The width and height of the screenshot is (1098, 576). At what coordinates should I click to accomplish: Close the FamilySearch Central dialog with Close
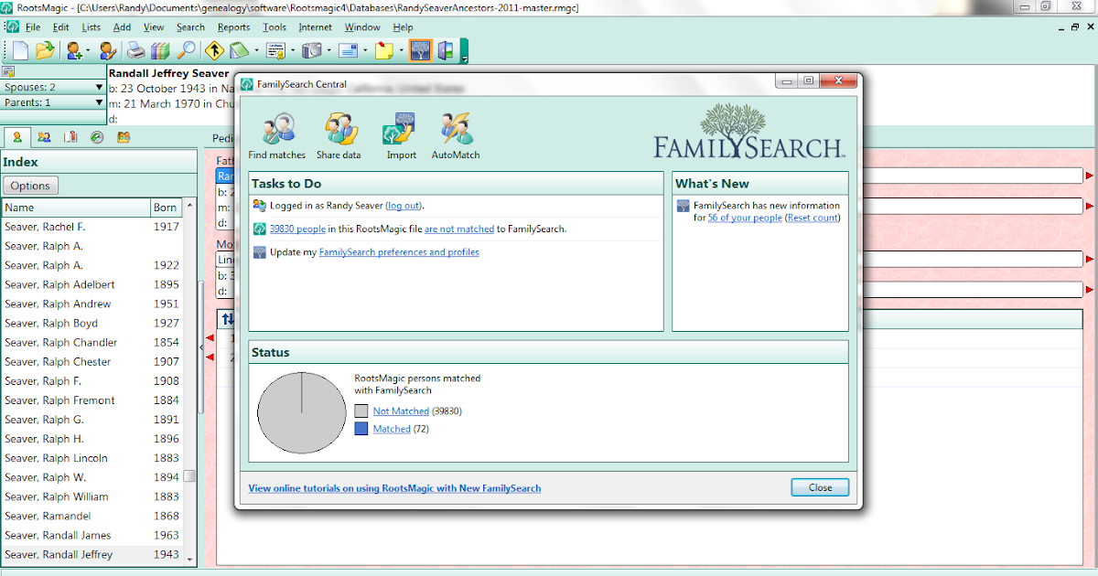tap(820, 487)
